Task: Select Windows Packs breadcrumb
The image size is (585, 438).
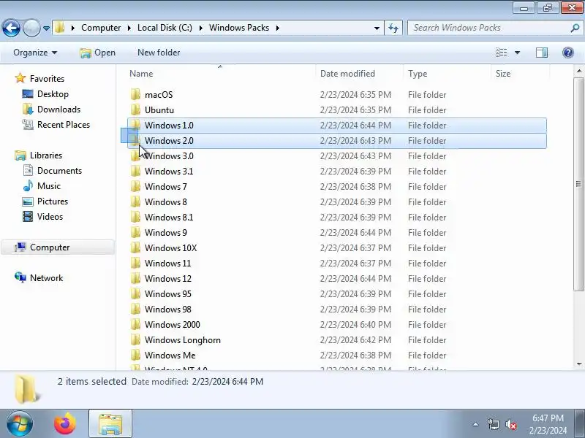Action: (x=239, y=28)
